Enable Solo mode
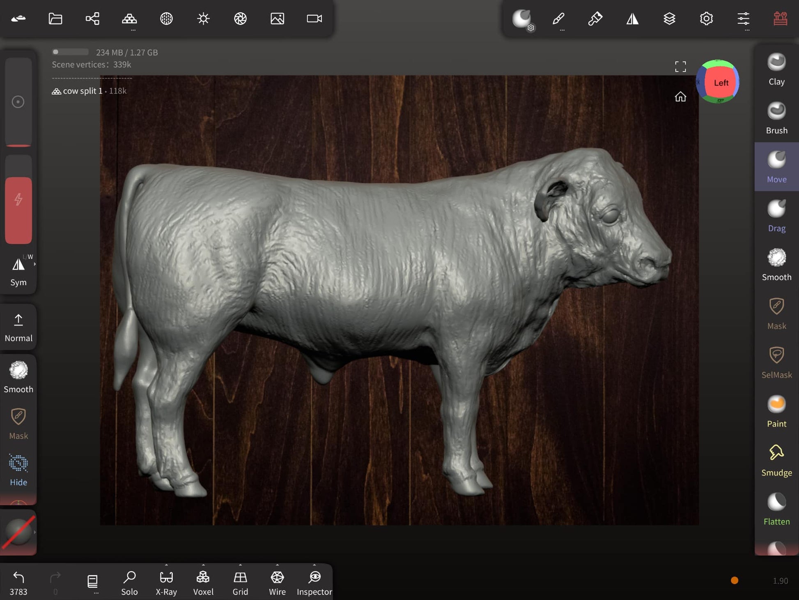The width and height of the screenshot is (799, 600). coord(129,582)
